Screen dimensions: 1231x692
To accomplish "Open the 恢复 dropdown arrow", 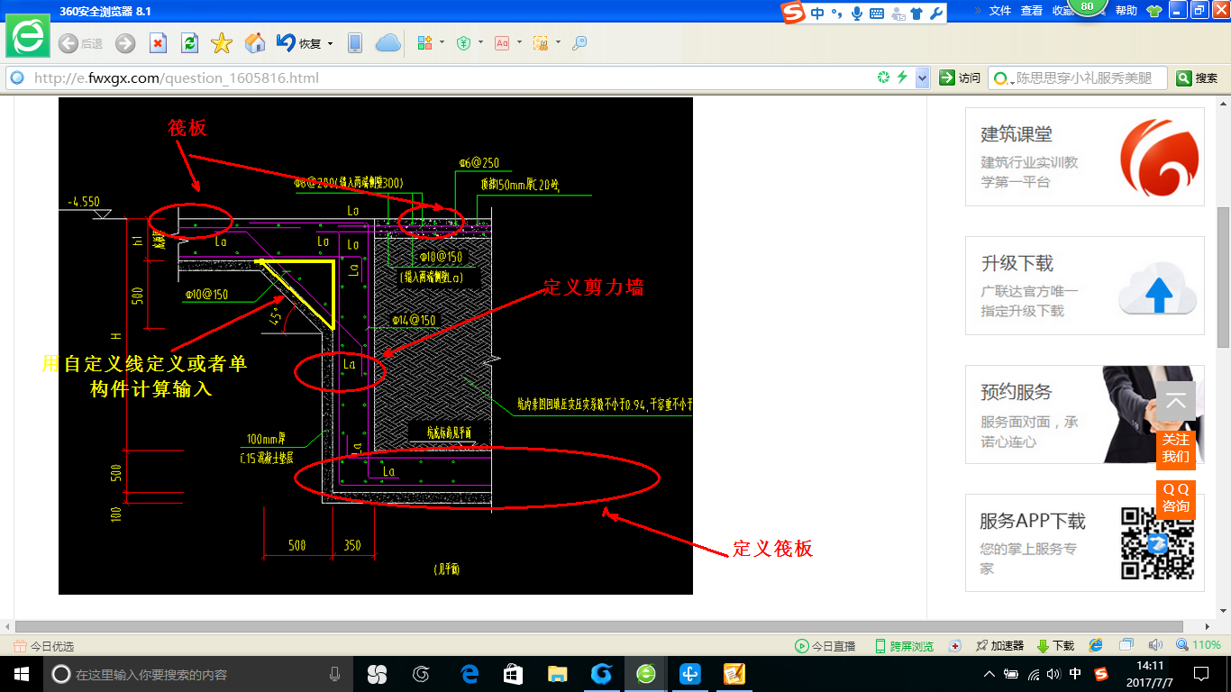I will point(330,43).
